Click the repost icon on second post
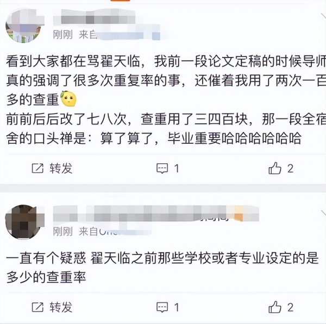Image resolution: width=326 pixels, height=324 pixels. [37, 307]
